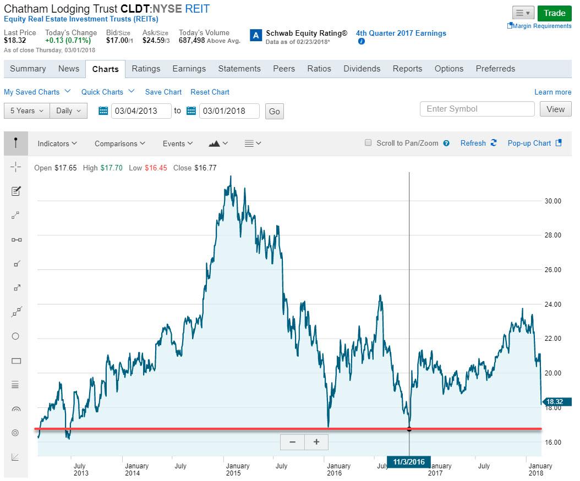Expand the My Saved Charts menu

click(37, 92)
